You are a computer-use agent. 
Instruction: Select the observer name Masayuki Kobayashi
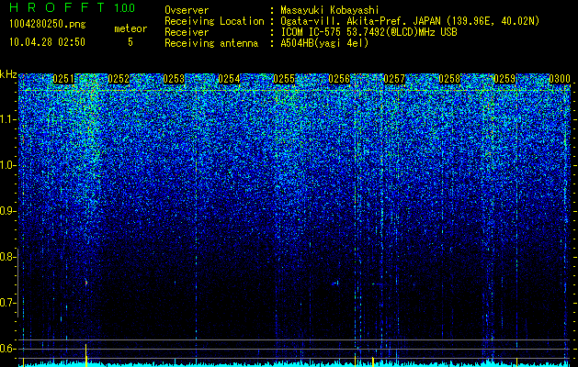point(330,10)
